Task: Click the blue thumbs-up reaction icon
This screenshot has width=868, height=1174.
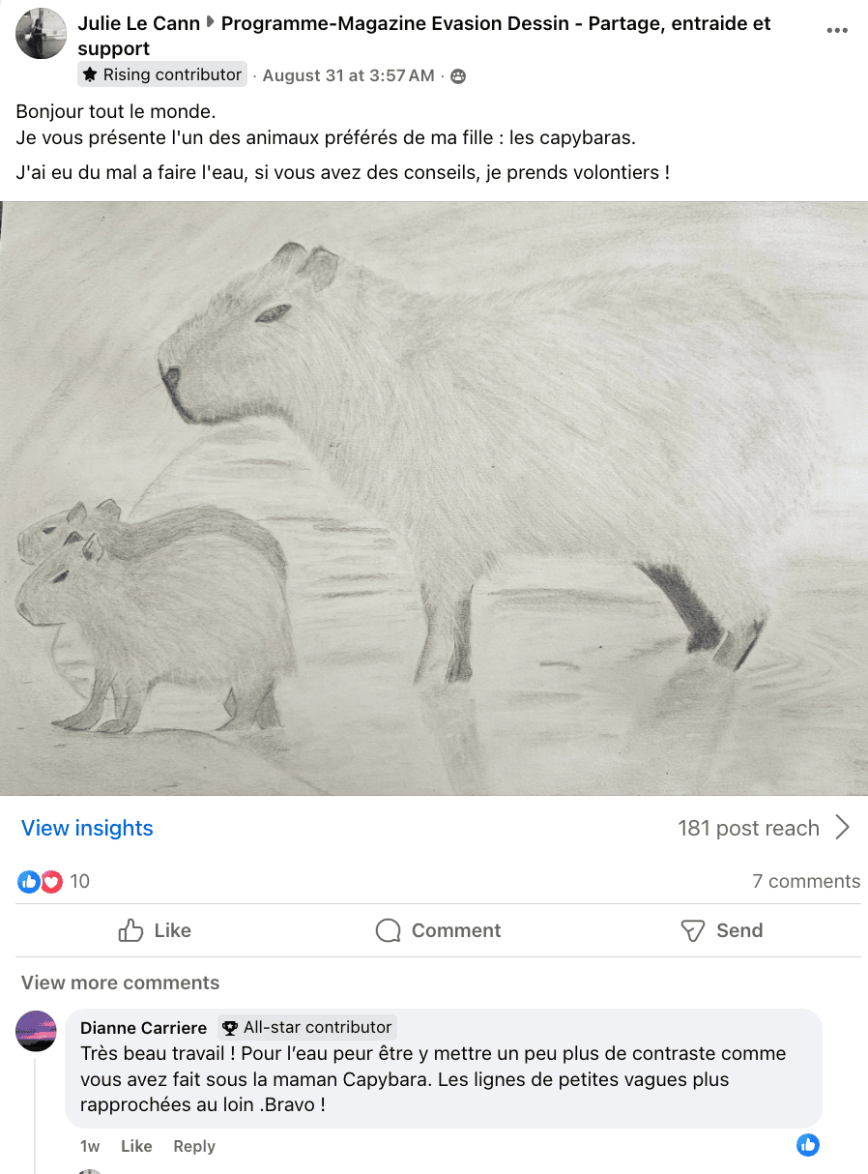Action: [x=29, y=881]
